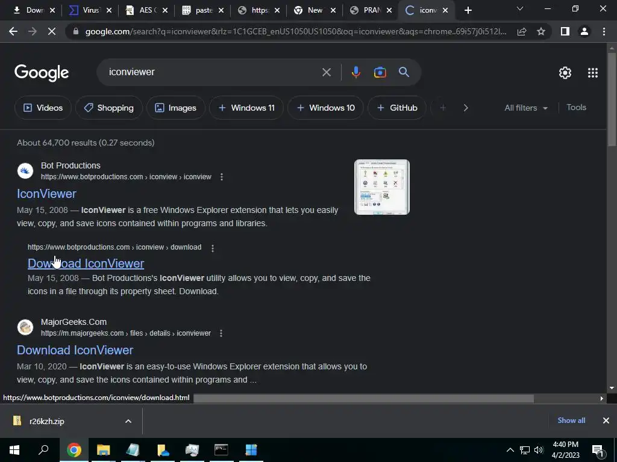Clear the search box with the X icon
The image size is (617, 462).
point(326,72)
